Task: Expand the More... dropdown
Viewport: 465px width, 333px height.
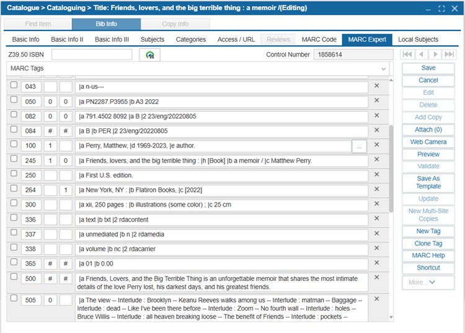Action: 428,283
